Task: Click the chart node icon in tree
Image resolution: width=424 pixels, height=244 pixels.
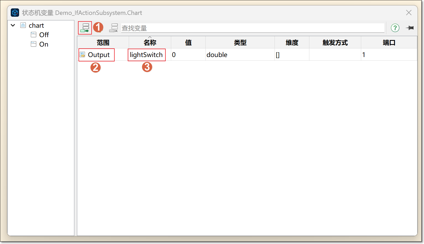Action: (23, 25)
